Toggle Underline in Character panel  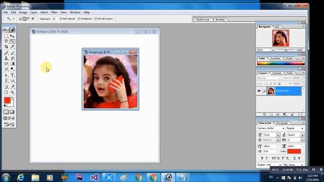click(x=295, y=158)
